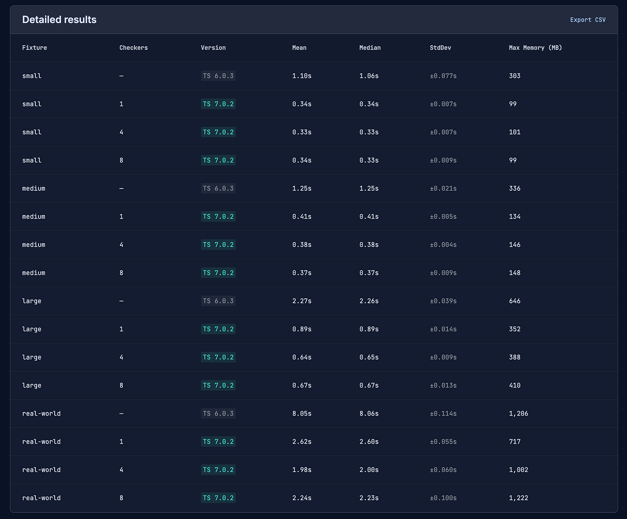The width and height of the screenshot is (627, 519).
Task: Select the 0.65s median value
Action: pos(369,357)
